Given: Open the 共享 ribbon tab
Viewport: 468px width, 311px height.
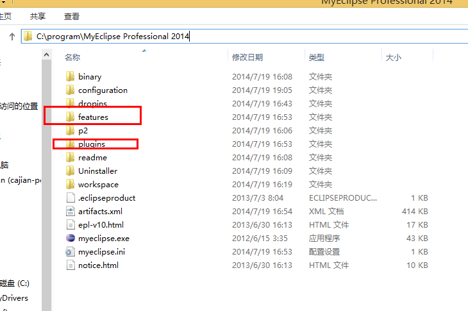Looking at the screenshot, I should 38,16.
